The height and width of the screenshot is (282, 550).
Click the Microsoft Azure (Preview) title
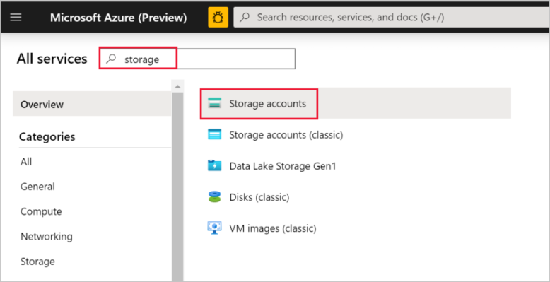click(x=119, y=18)
